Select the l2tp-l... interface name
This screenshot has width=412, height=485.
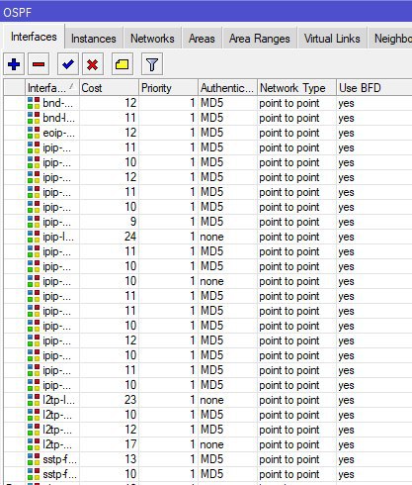tap(58, 400)
